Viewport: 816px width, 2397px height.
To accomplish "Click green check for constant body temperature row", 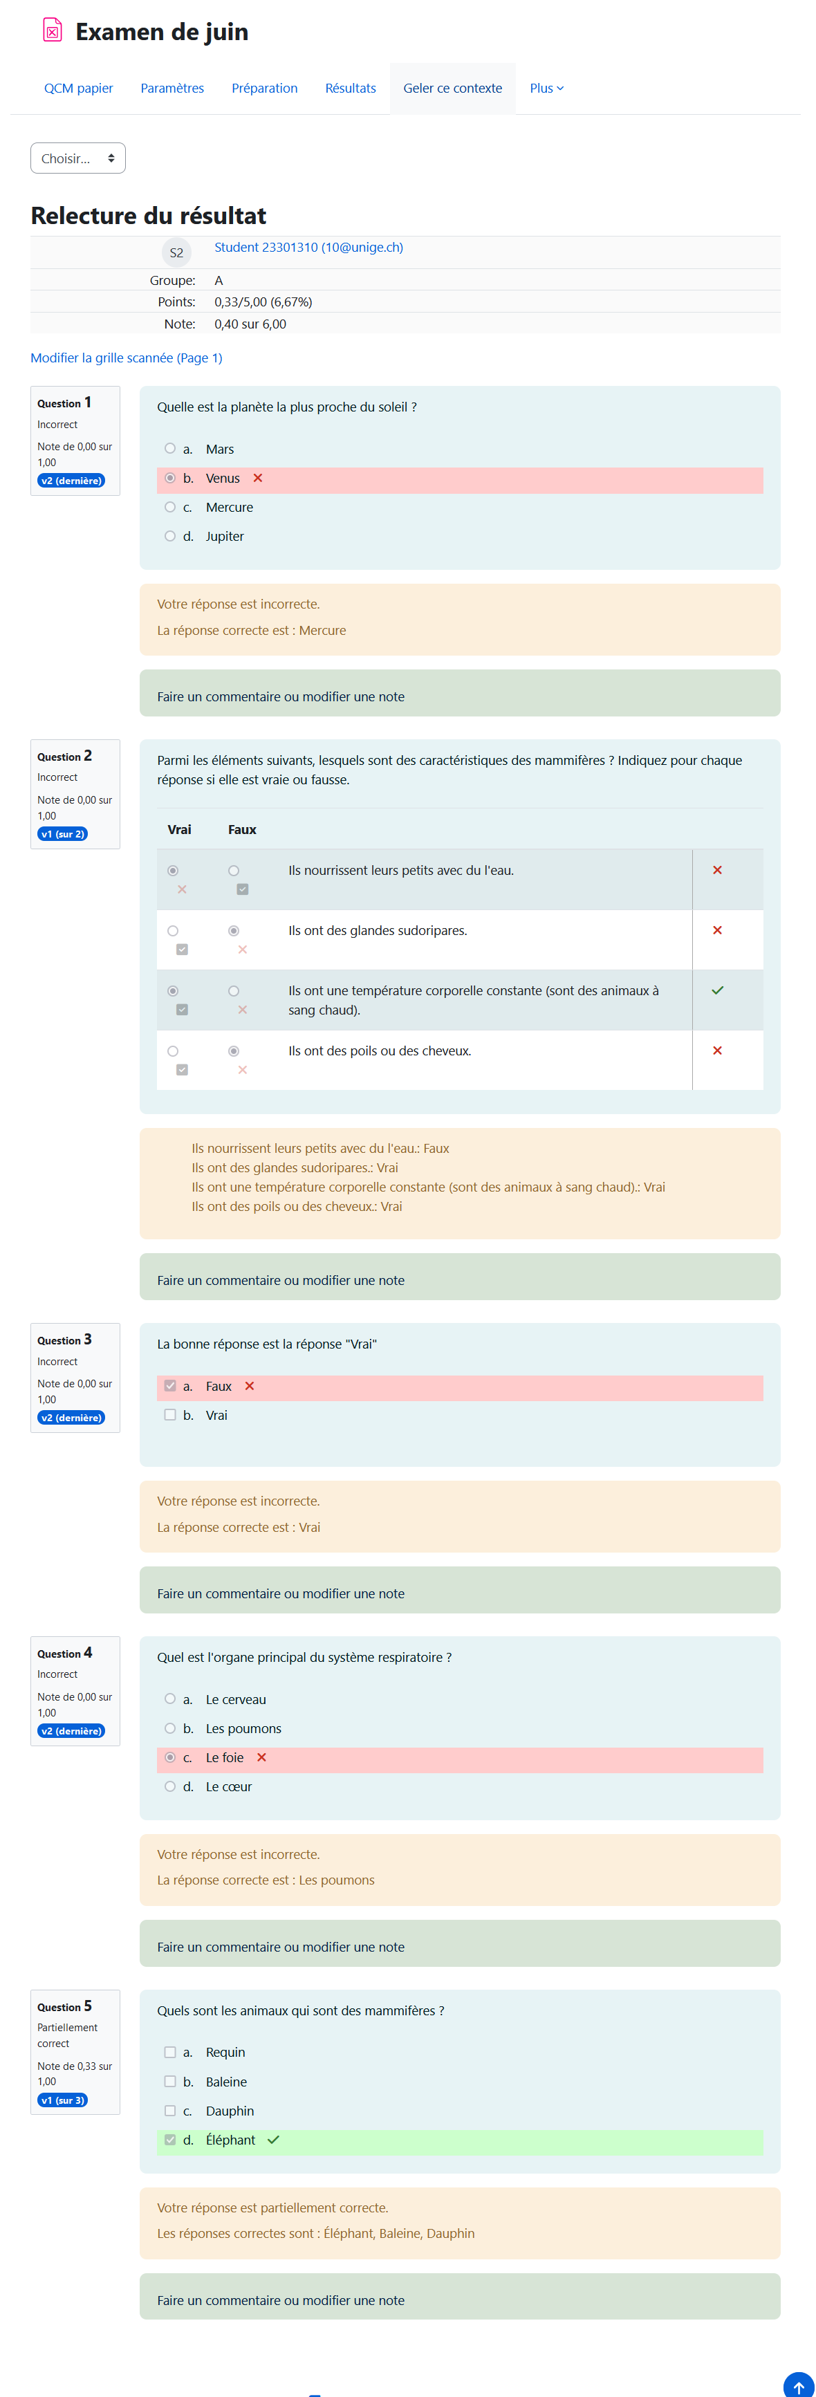I will (x=716, y=990).
